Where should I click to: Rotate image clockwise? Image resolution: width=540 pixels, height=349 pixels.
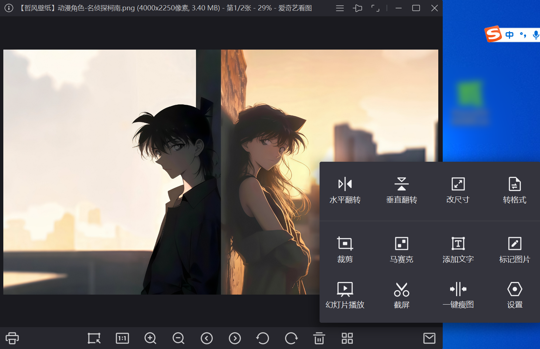(x=291, y=338)
